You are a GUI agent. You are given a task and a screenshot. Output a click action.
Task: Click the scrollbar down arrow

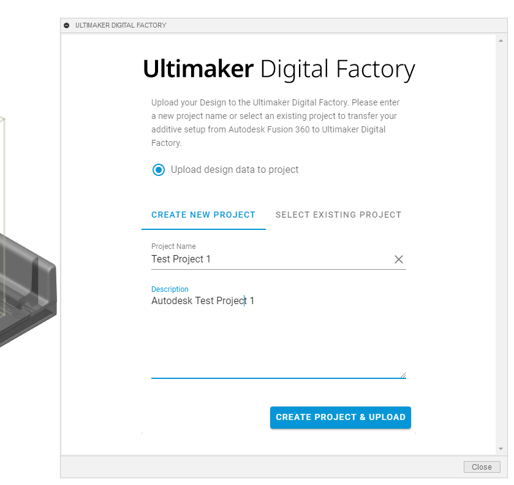point(501,449)
